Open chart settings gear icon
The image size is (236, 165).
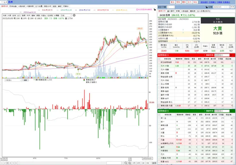coord(74,15)
